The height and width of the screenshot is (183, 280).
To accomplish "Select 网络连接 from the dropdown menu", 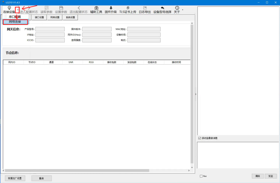I will (x=15, y=22).
